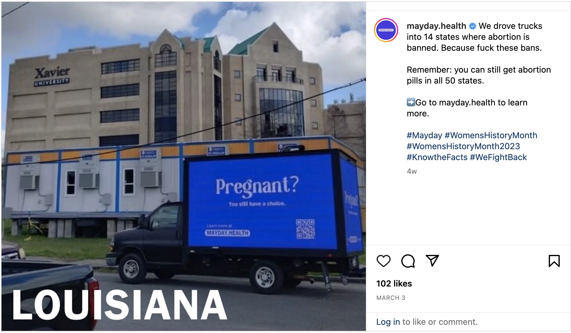This screenshot has height=333, width=571.
Task: Click the mayday.health username
Action: pos(436,26)
